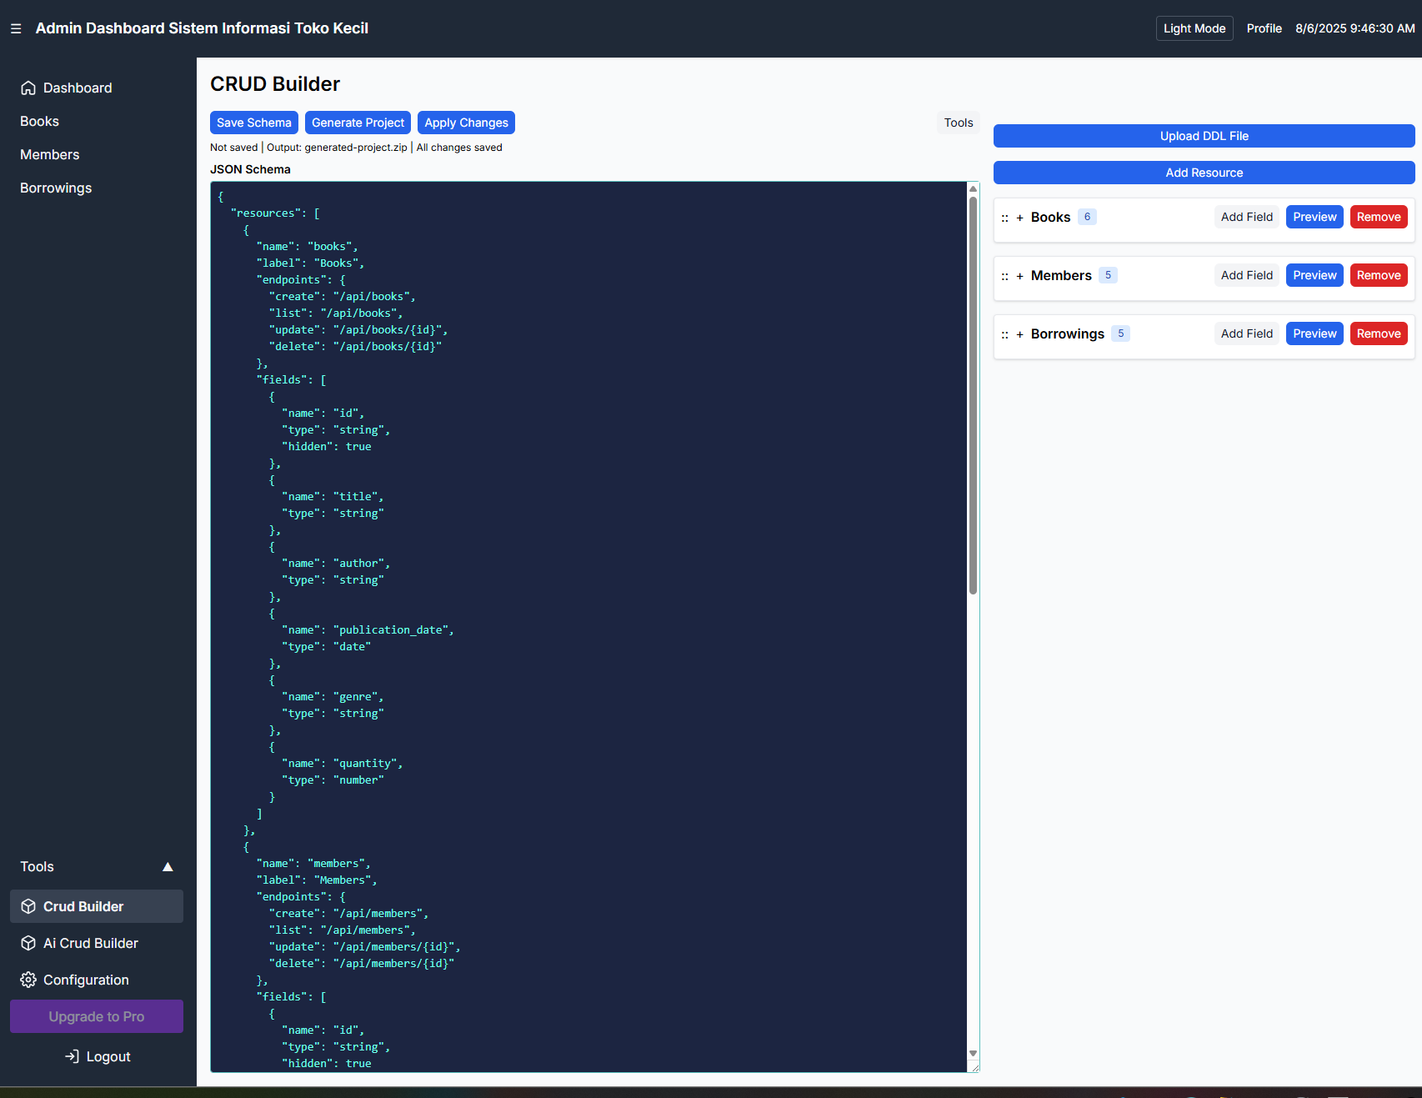The width and height of the screenshot is (1422, 1098).
Task: Click the scrollbar down arrow
Action: [973, 1054]
